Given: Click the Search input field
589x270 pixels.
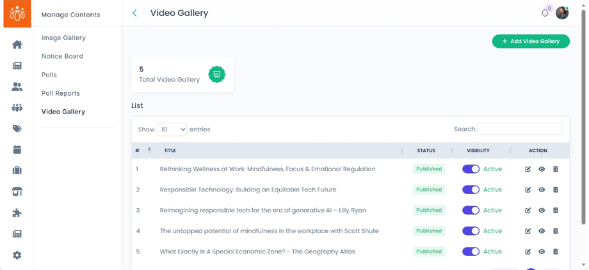Looking at the screenshot, I should pyautogui.click(x=520, y=129).
